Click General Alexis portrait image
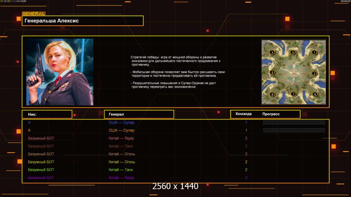This screenshot has width=351, height=197. click(x=60, y=72)
